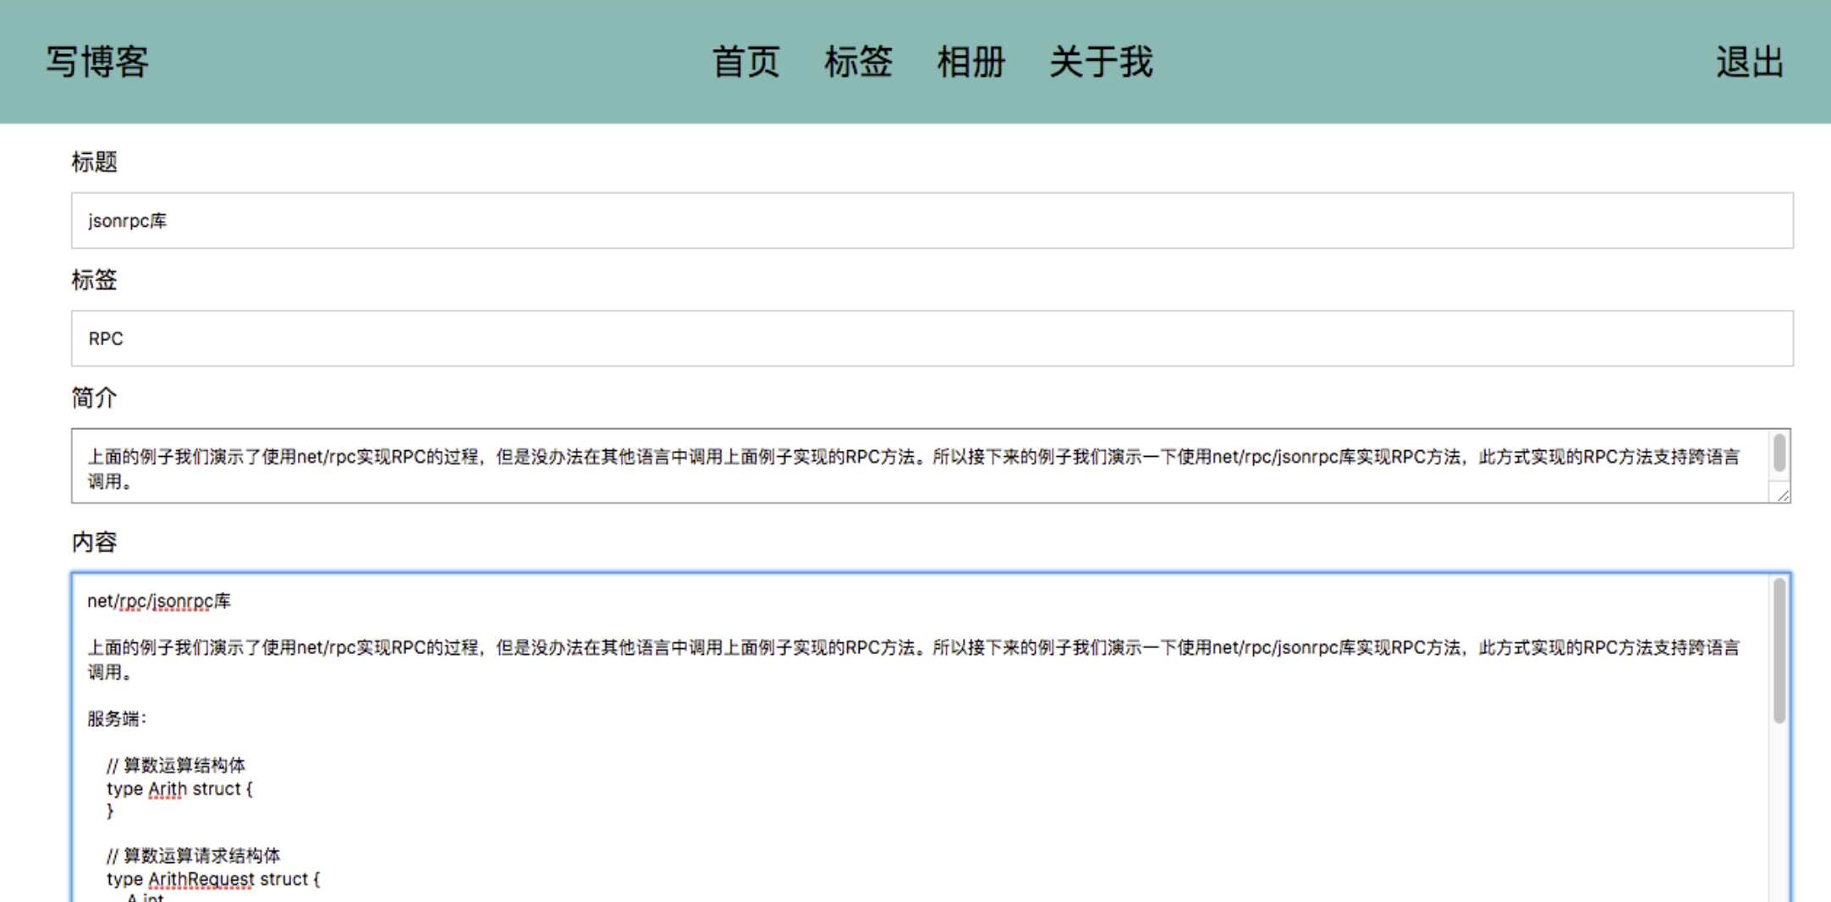Click the 标签 label above the RPC field
The width and height of the screenshot is (1831, 902).
pos(94,280)
